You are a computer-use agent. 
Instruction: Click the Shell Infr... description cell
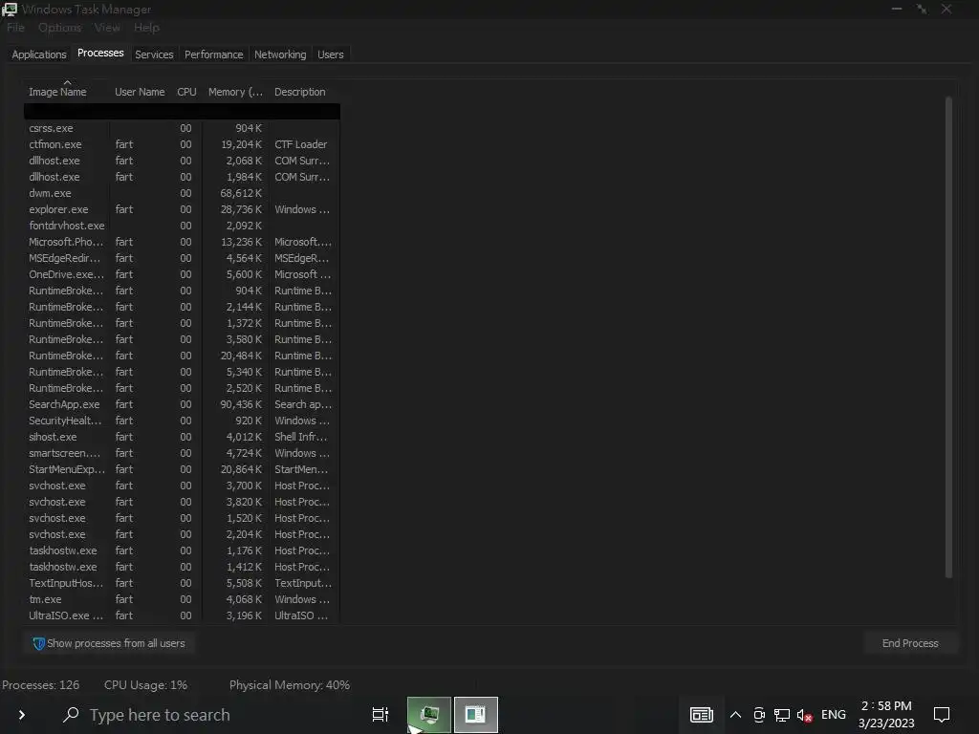[x=301, y=436]
